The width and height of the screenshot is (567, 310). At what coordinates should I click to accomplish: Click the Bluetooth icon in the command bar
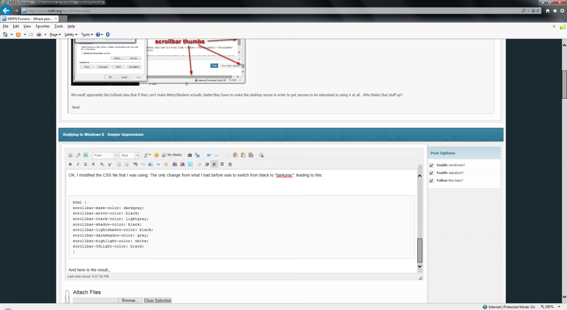point(108,34)
